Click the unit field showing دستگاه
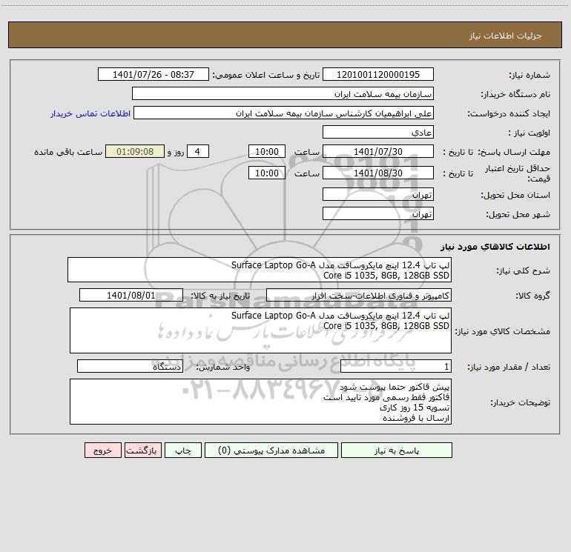The image size is (571, 552). 130,366
